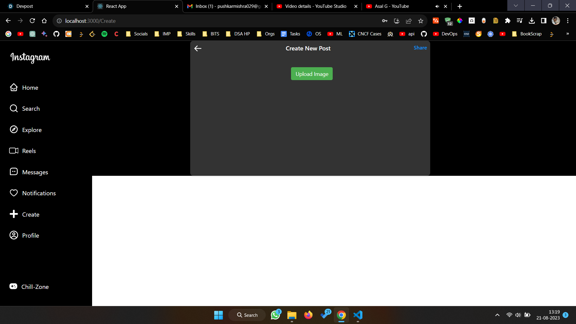
Task: Bookmark this page with star icon
Action: click(x=421, y=21)
